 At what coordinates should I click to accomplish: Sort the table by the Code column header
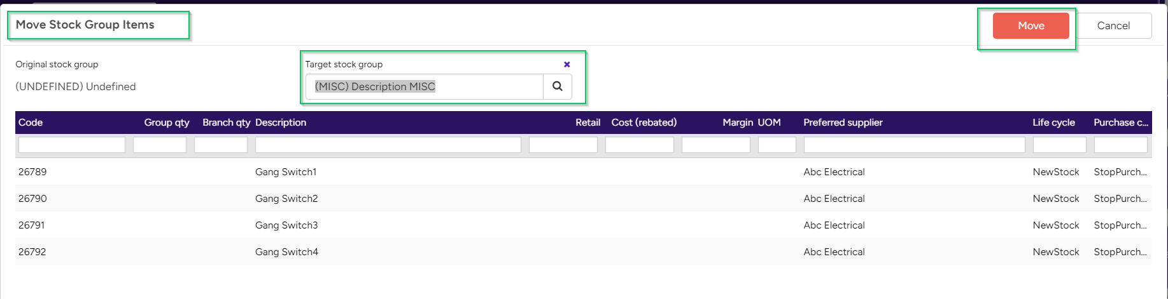pos(31,123)
